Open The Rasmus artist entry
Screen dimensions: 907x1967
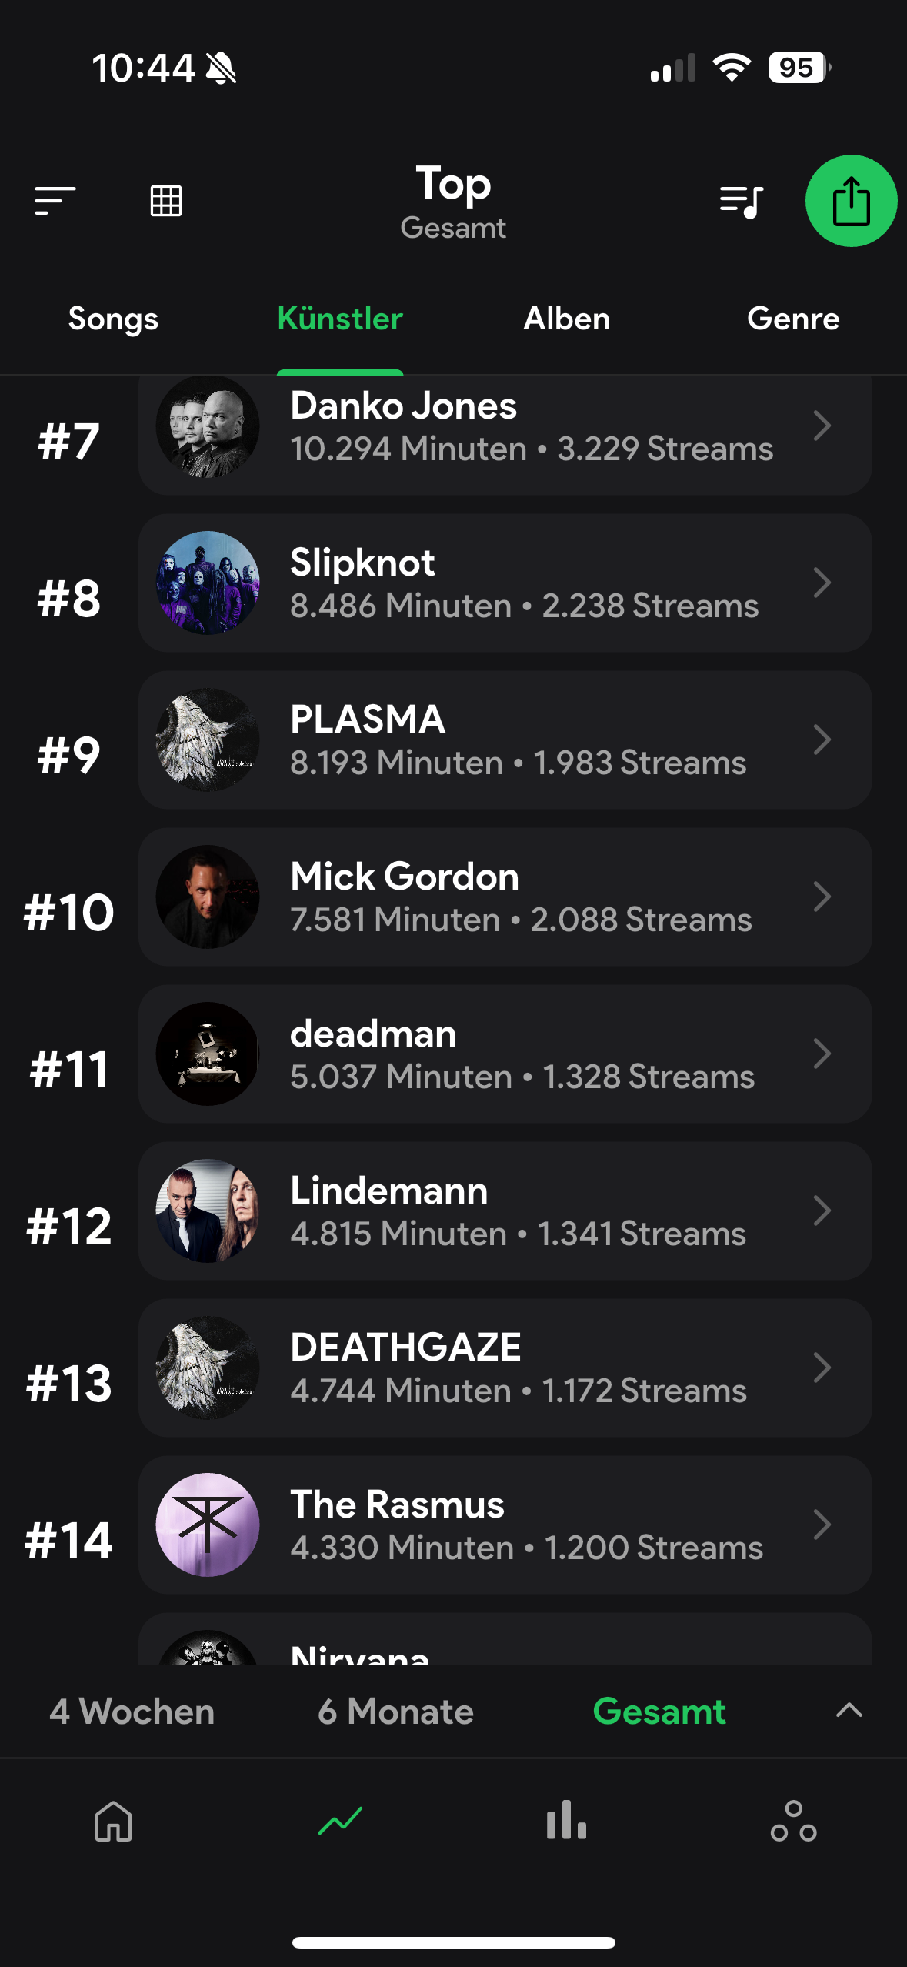[504, 1525]
